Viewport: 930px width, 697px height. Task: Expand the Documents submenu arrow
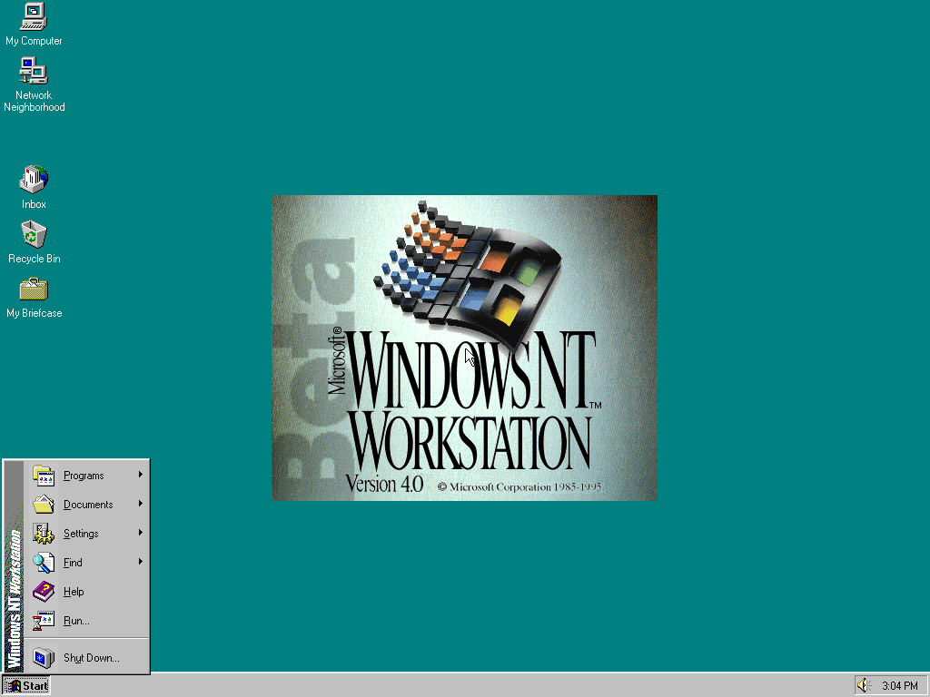pos(141,503)
